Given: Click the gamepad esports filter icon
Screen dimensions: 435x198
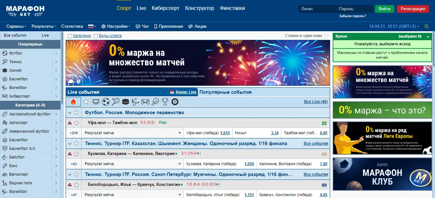Looking at the screenshot, I should point(145,102).
